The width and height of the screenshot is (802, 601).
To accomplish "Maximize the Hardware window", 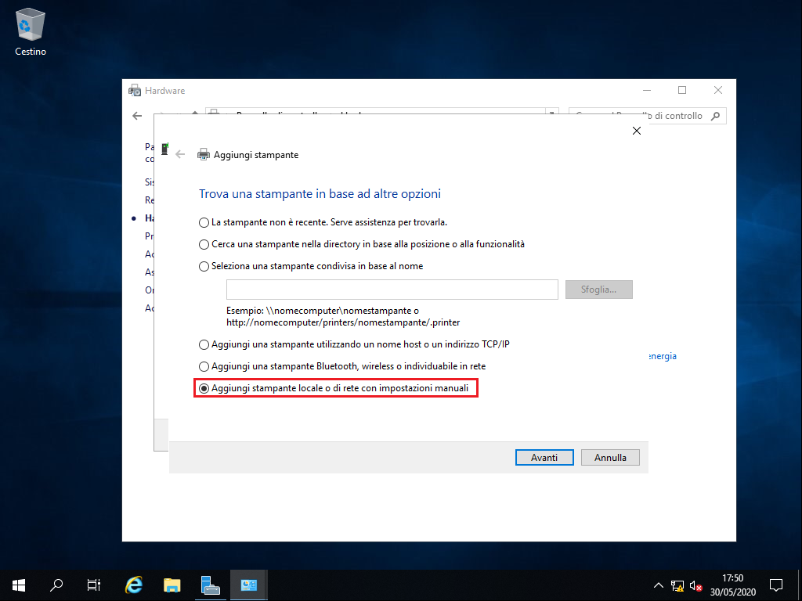I will pyautogui.click(x=682, y=90).
